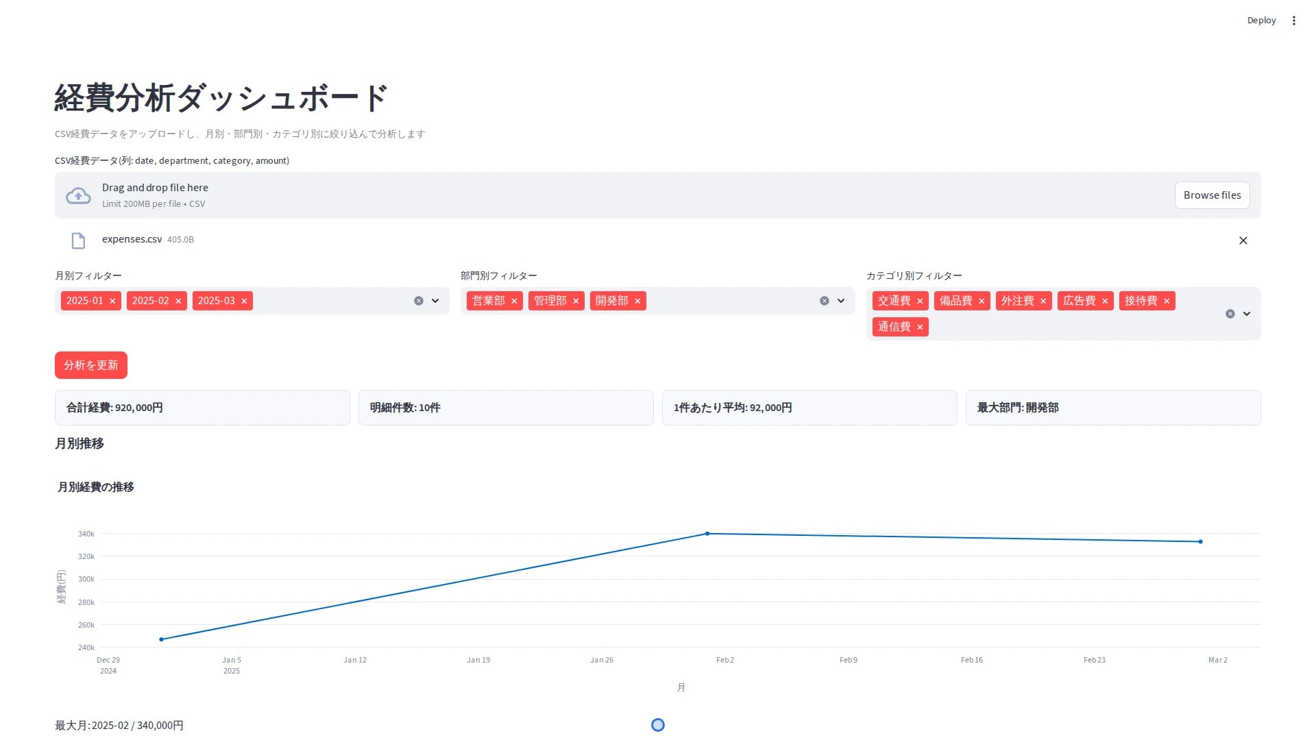Remove the 2025-02 month tag
Image resolution: width=1316 pixels, height=740 pixels.
coord(178,301)
